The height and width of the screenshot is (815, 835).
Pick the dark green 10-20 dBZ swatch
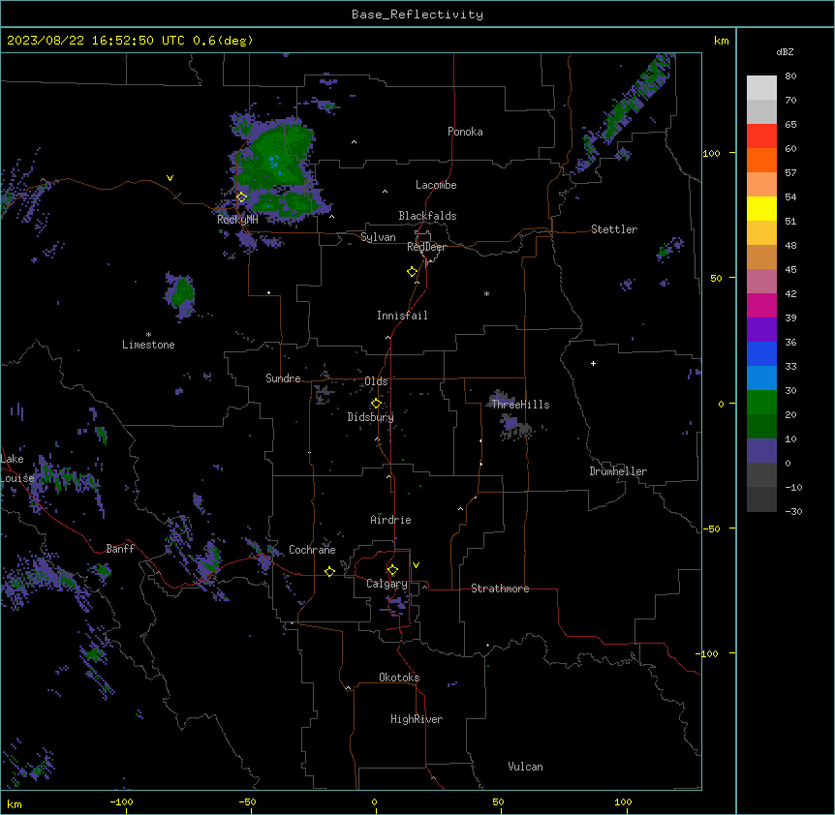761,426
